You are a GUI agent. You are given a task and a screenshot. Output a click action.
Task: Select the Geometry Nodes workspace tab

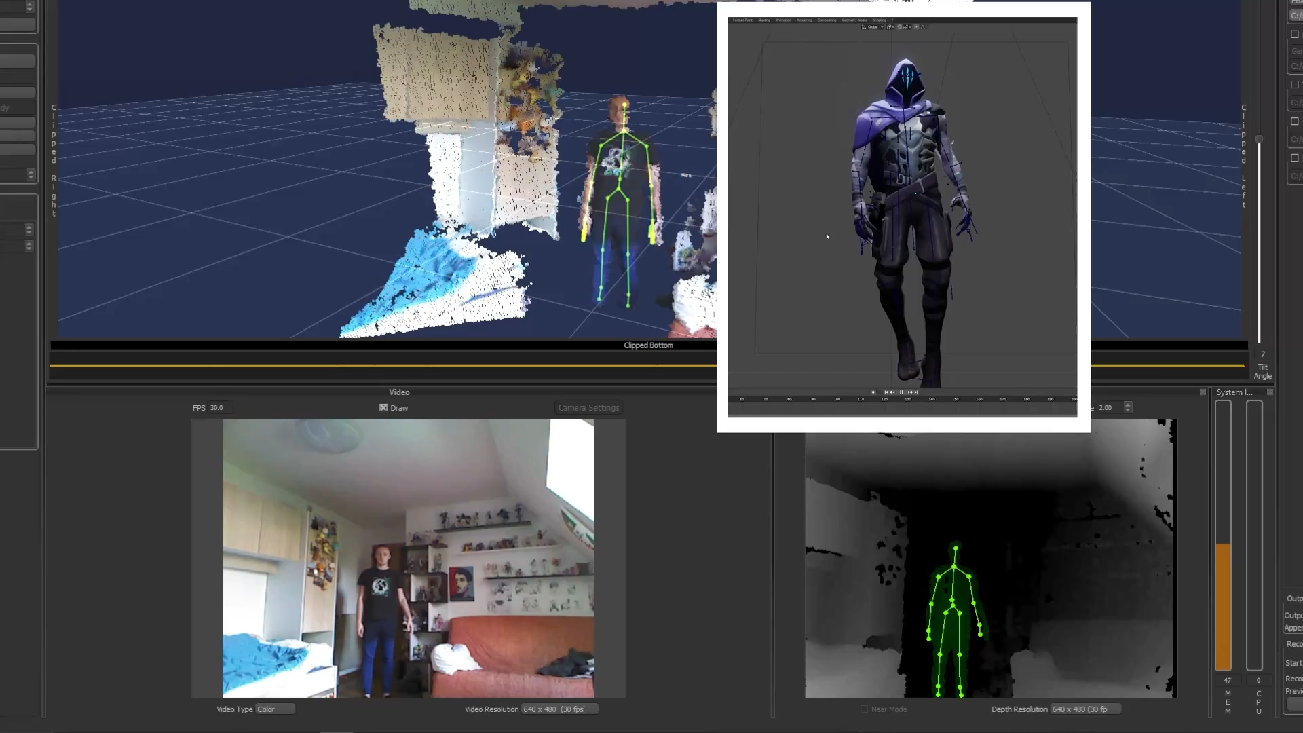coord(854,20)
